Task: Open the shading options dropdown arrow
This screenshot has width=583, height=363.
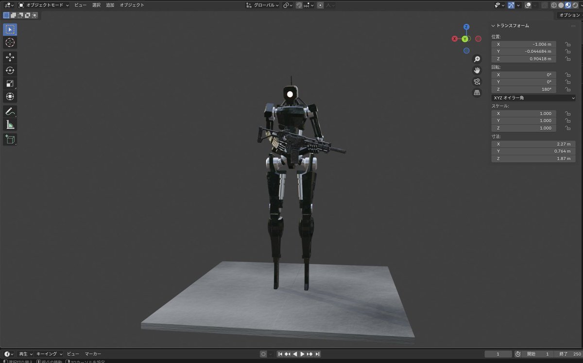Action: click(x=581, y=5)
